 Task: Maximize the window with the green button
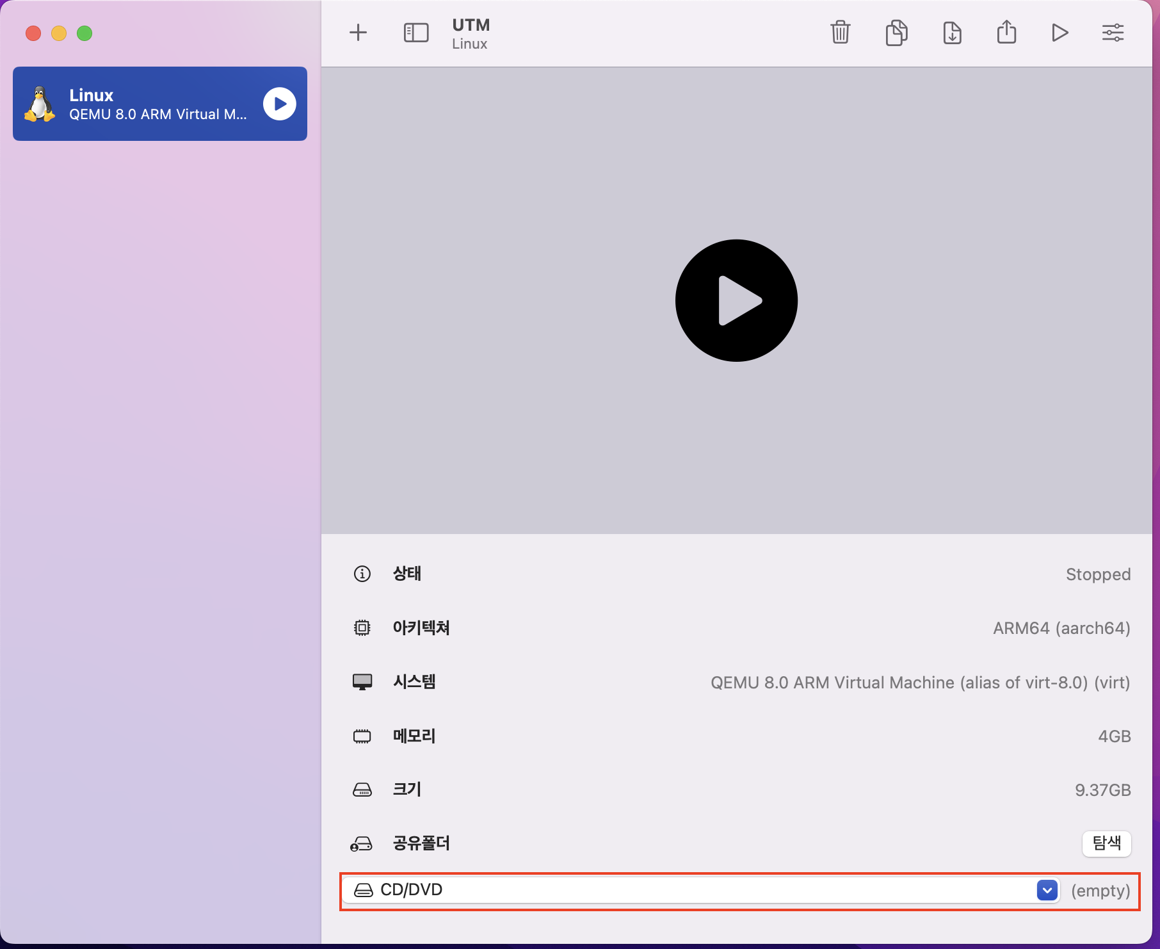[85, 33]
